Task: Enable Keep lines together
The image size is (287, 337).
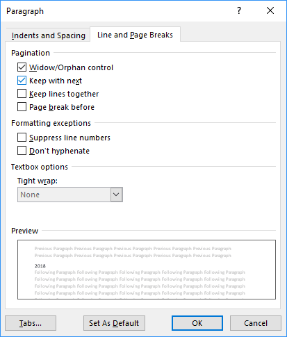Action: [22, 94]
